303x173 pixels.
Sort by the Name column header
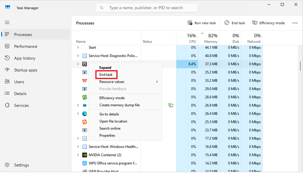click(x=106, y=38)
